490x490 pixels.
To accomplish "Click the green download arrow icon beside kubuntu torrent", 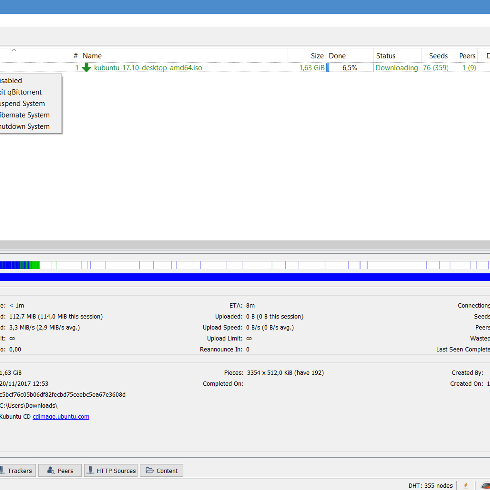I will click(x=87, y=67).
